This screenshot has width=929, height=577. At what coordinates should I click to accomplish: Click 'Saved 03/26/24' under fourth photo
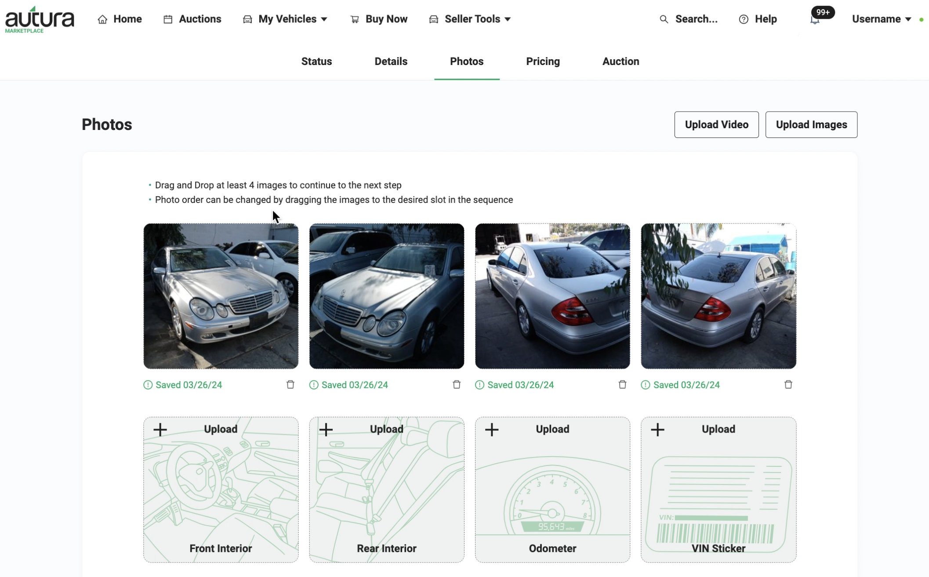point(686,385)
